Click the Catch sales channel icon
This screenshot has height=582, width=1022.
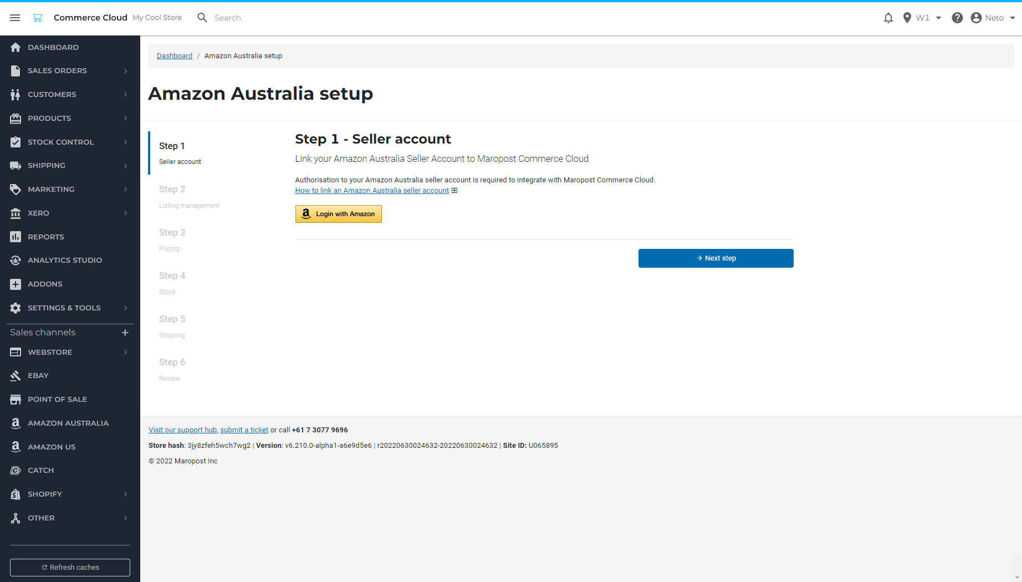(16, 471)
